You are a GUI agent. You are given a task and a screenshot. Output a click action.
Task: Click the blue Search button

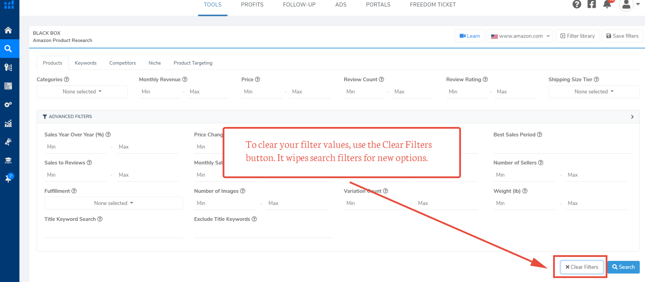(624, 267)
